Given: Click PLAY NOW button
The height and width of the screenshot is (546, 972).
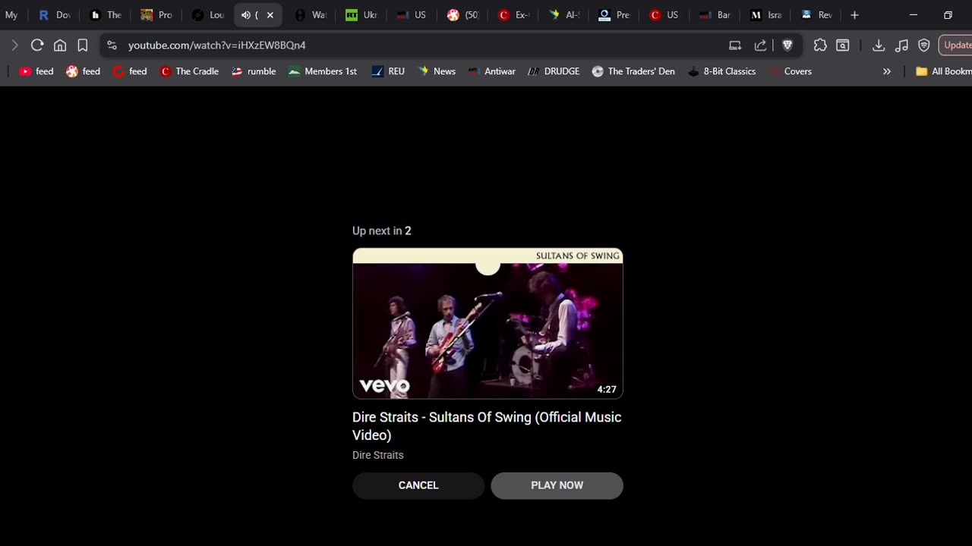Looking at the screenshot, I should (x=557, y=485).
